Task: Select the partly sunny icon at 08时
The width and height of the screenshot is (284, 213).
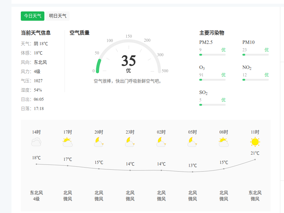Action: tap(223, 142)
